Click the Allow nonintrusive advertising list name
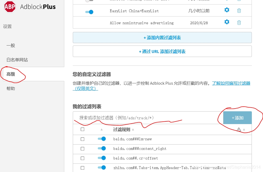This screenshot has height=172, width=263. pos(142,23)
